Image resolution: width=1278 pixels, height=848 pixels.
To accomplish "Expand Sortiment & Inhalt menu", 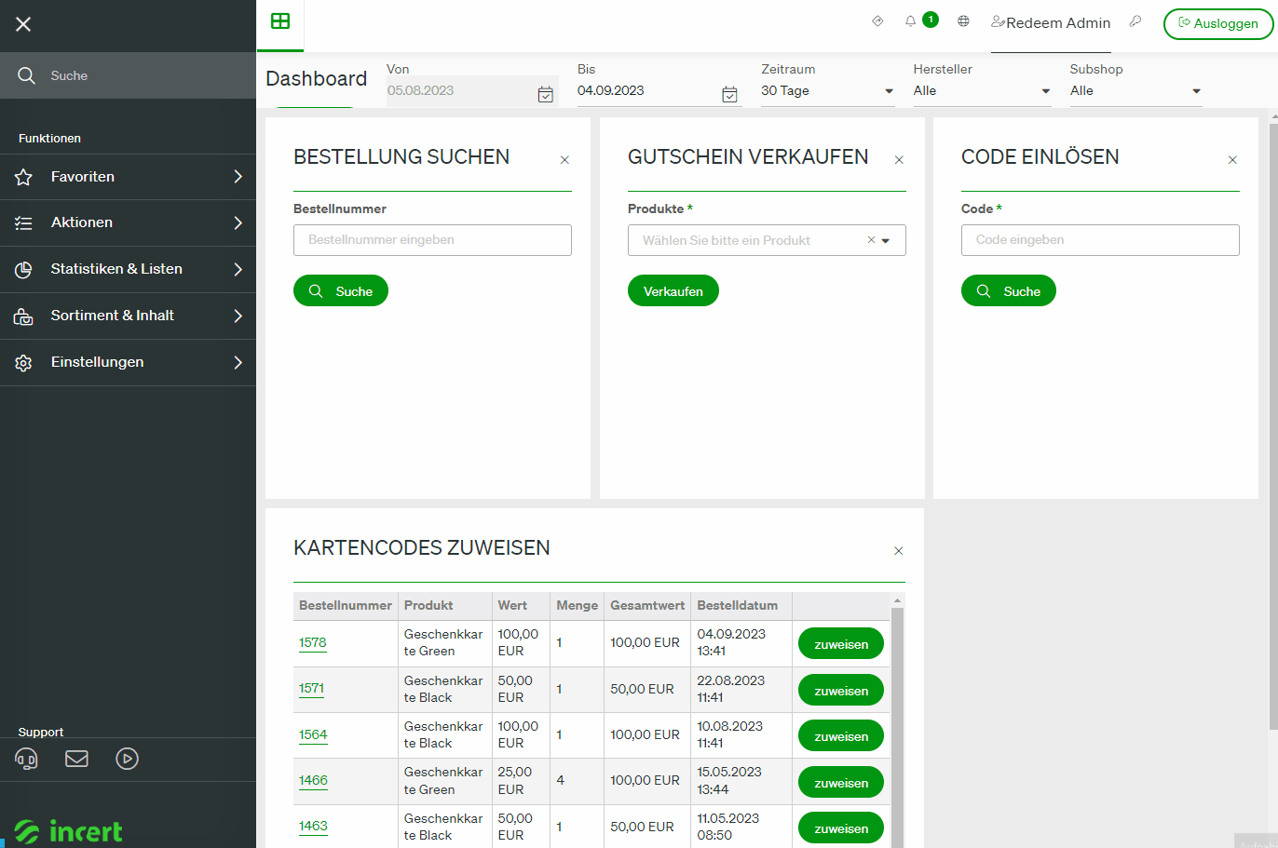I will pyautogui.click(x=128, y=316).
